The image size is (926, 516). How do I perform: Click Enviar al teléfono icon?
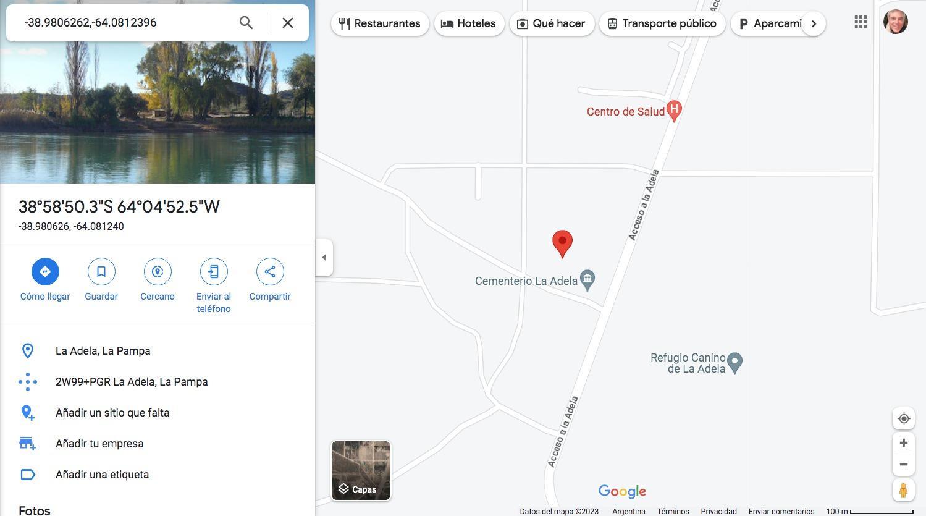pos(214,271)
